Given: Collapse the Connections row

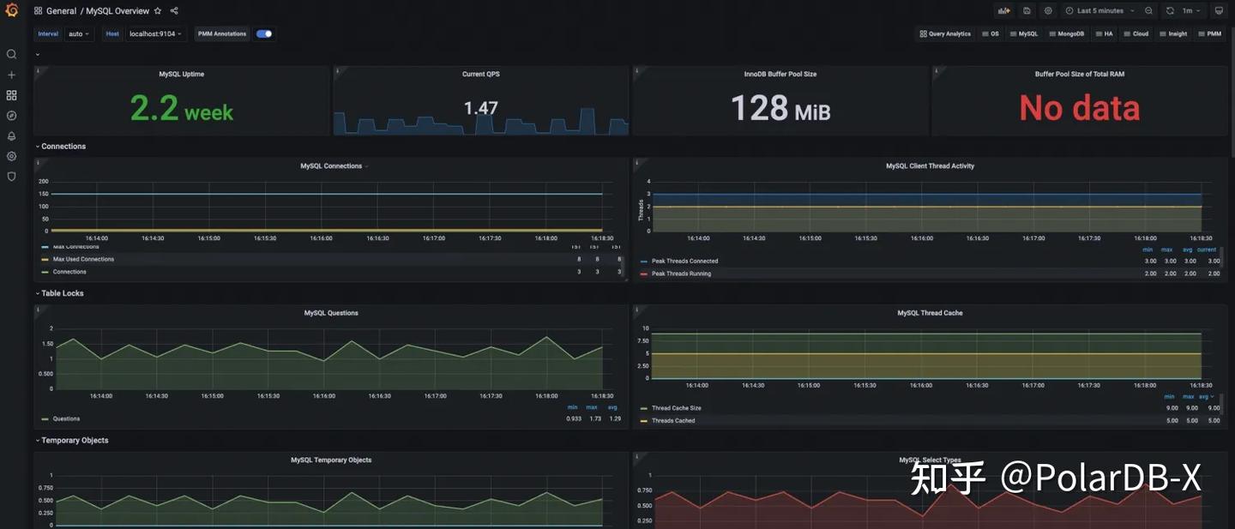Looking at the screenshot, I should (x=61, y=147).
